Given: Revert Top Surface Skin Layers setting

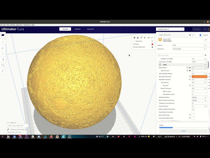Looking at the screenshot, I should coord(190,77).
